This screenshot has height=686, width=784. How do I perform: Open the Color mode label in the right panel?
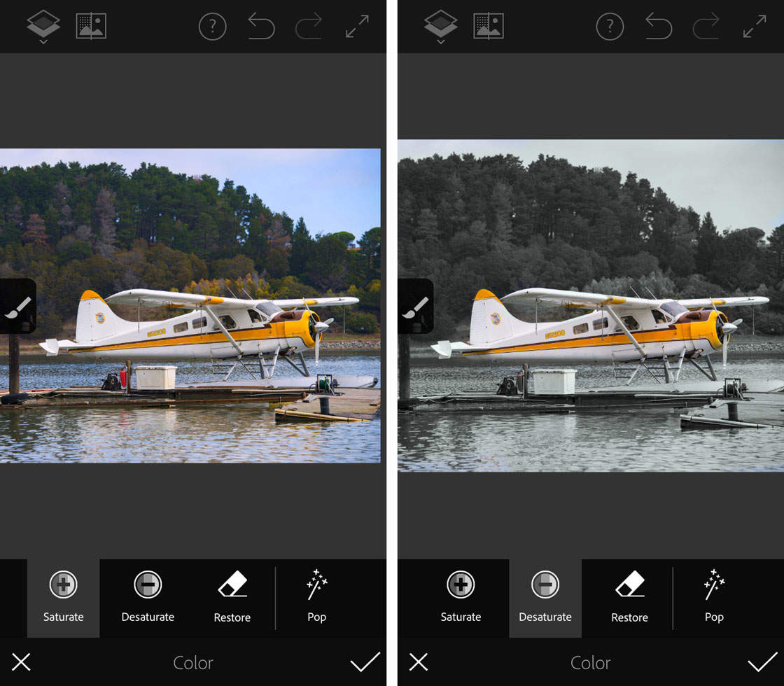(x=590, y=662)
